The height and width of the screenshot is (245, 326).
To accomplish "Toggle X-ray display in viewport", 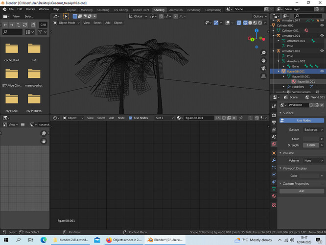I will coord(239,23).
